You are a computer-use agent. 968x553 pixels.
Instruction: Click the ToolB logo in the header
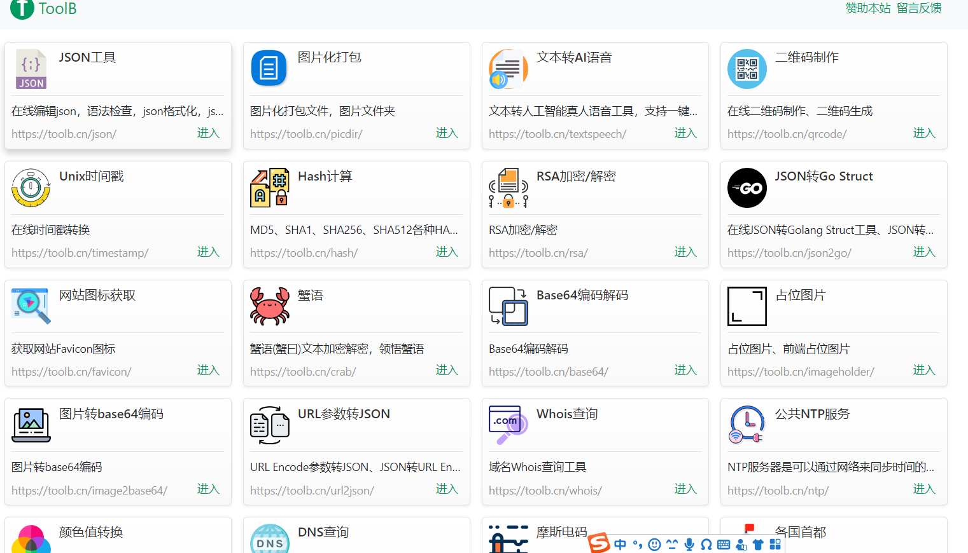pos(43,9)
